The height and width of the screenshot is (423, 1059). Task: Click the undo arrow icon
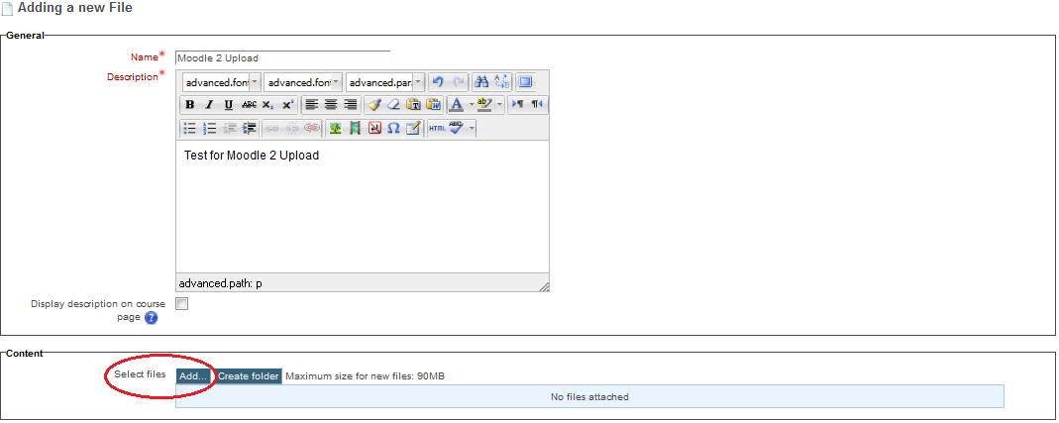point(438,82)
